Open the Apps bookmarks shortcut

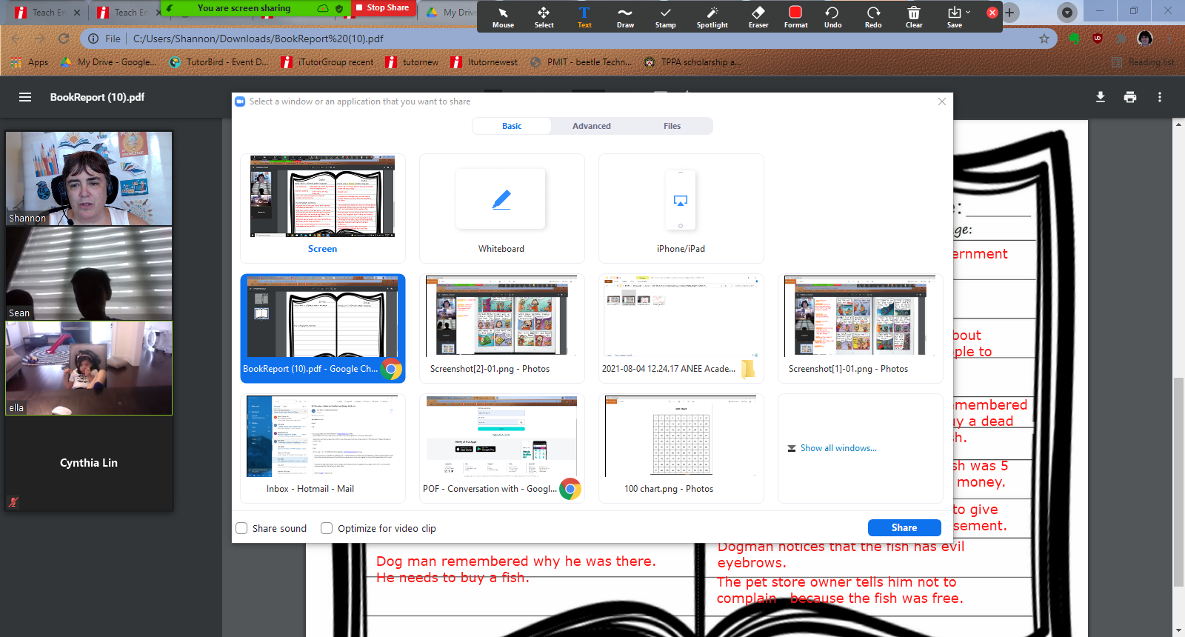pos(30,62)
